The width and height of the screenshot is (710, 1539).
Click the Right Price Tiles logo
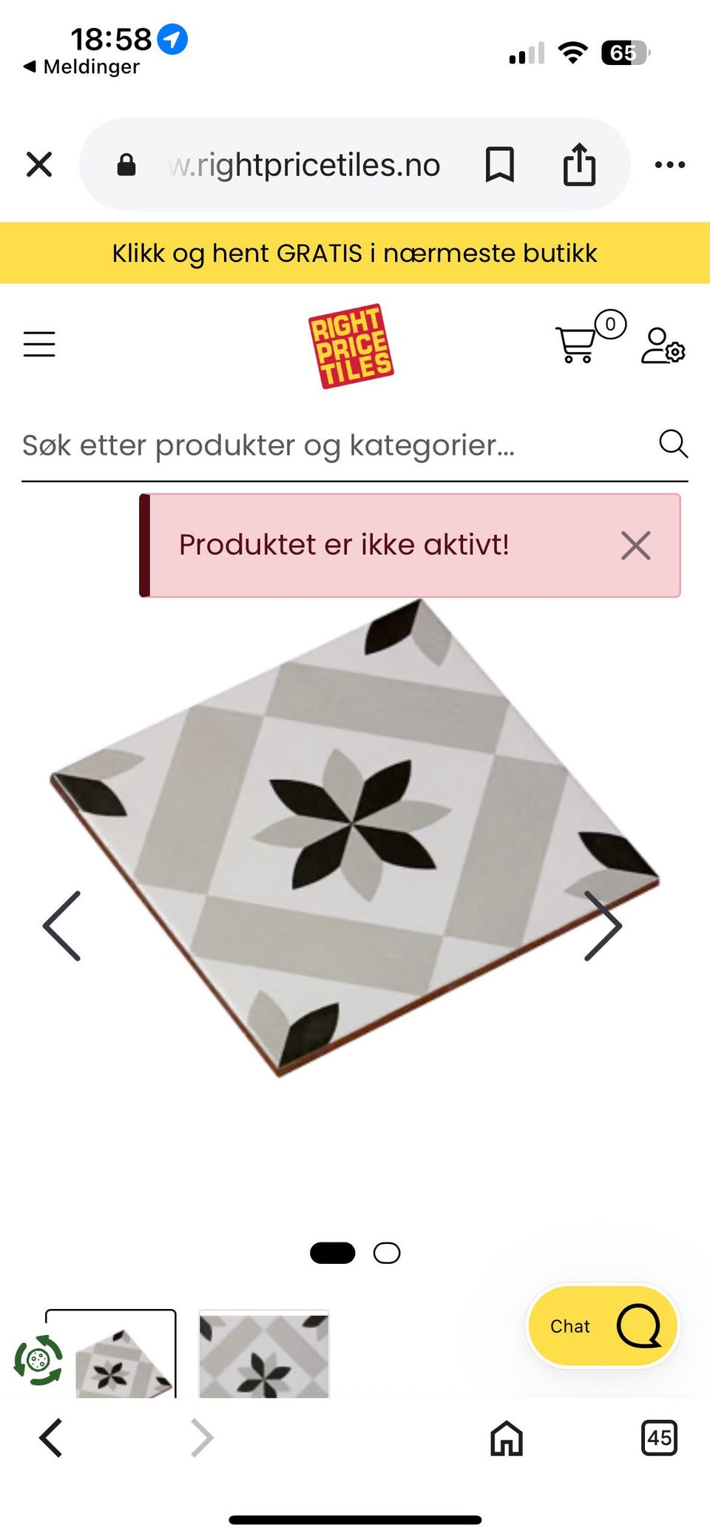[x=351, y=345]
